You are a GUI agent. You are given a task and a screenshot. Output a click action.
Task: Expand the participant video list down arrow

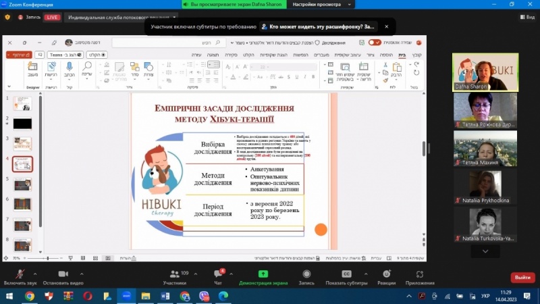(485, 251)
